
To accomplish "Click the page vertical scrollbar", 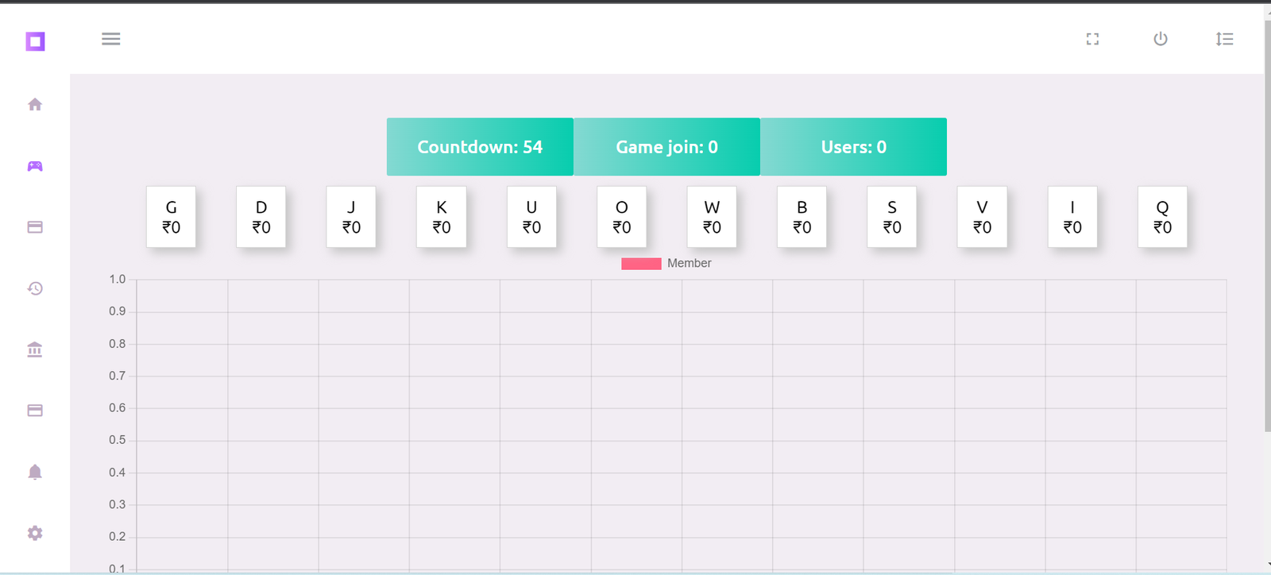I will pyautogui.click(x=1267, y=238).
